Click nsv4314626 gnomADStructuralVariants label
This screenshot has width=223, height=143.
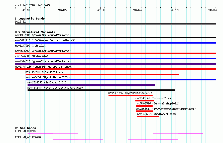43,61
